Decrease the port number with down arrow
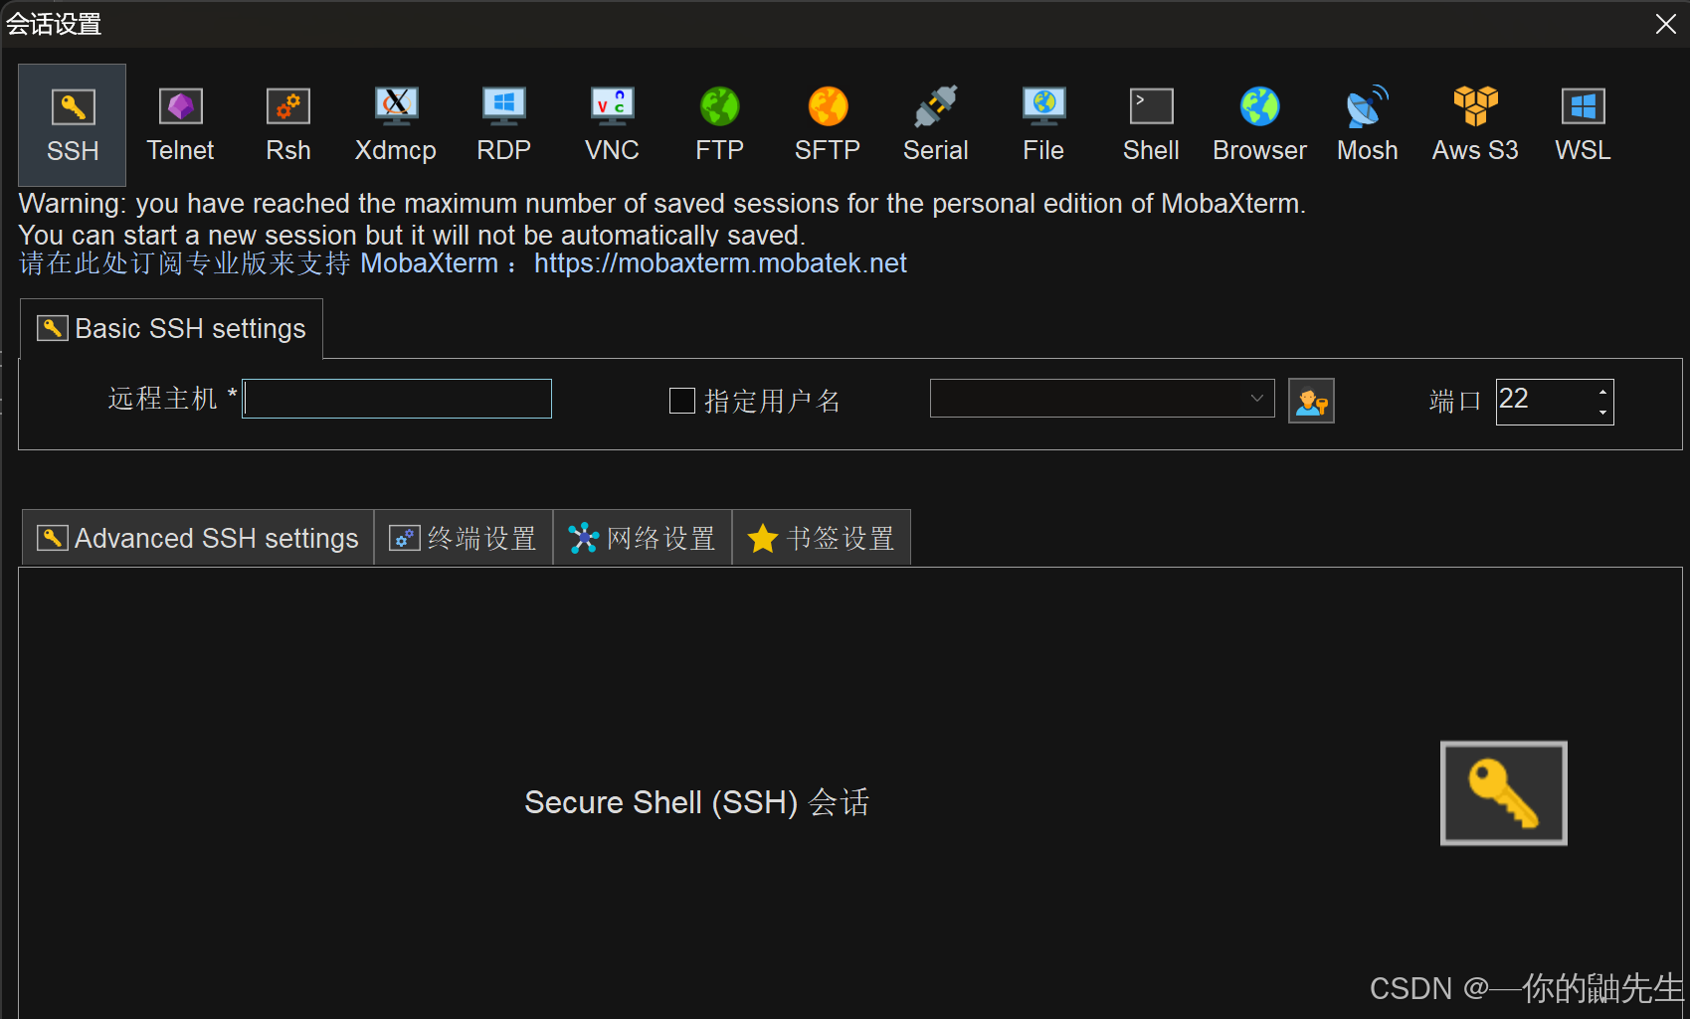The image size is (1690, 1019). click(x=1602, y=412)
